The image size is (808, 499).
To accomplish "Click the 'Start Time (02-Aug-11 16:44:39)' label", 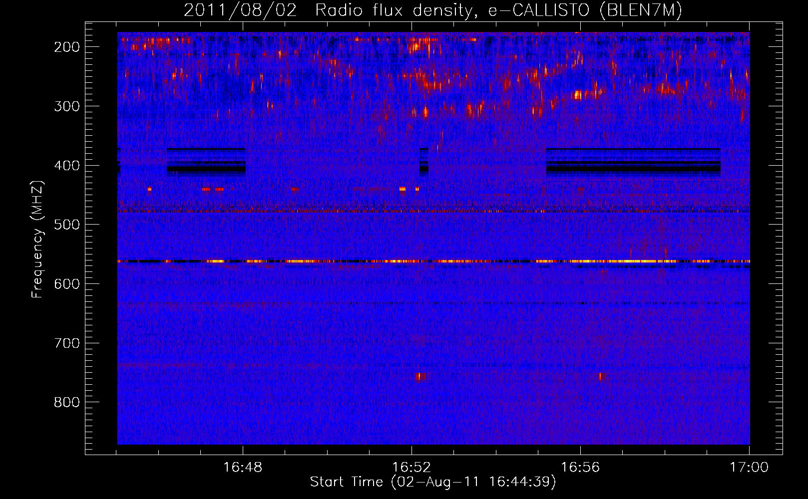I will pyautogui.click(x=433, y=482).
